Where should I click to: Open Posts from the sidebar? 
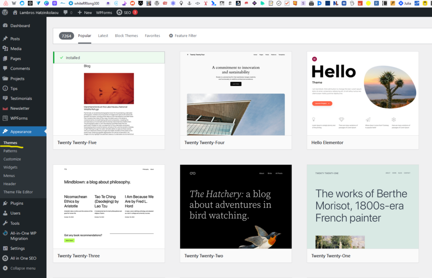click(x=15, y=39)
